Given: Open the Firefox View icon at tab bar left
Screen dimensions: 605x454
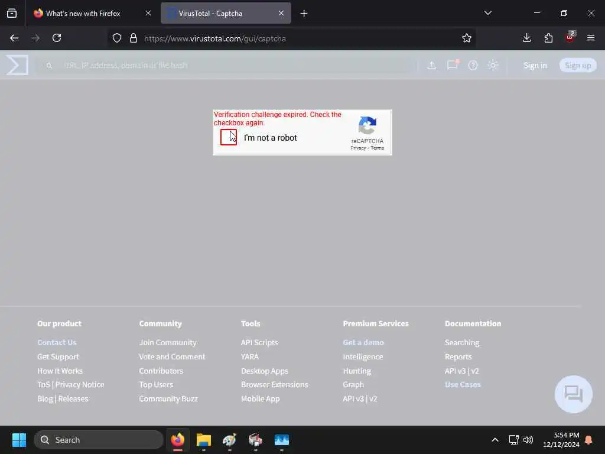Looking at the screenshot, I should tap(12, 13).
